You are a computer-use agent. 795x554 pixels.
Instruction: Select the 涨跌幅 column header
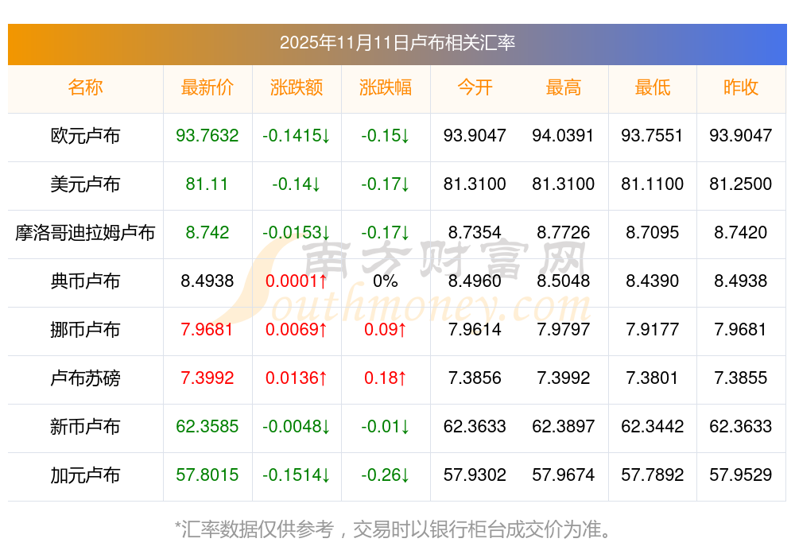[386, 88]
